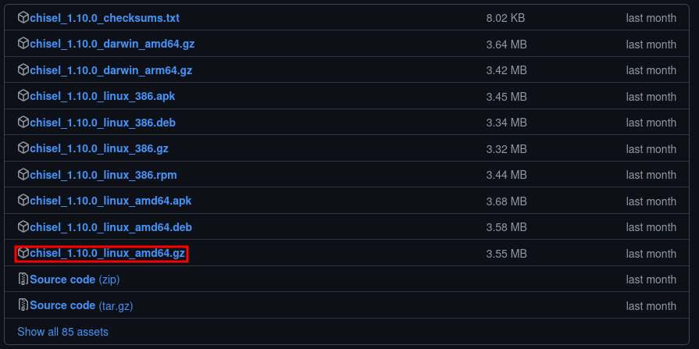
Task: Download chisel_1.10.0_linux_386.rpm package
Action: [x=103, y=175]
